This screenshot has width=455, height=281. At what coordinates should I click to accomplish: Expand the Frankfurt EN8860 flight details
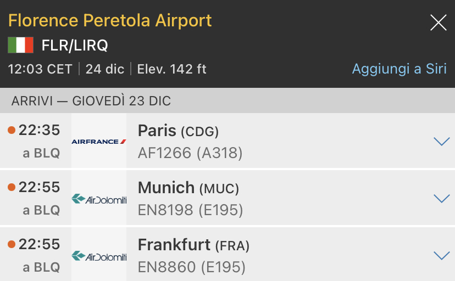pos(441,256)
